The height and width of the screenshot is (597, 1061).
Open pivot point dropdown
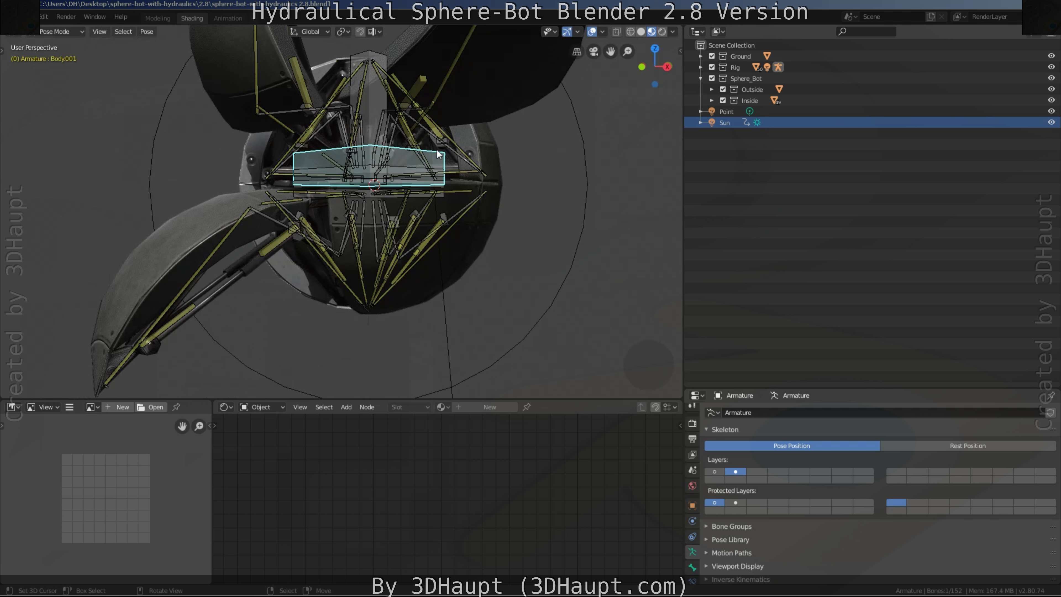343,32
